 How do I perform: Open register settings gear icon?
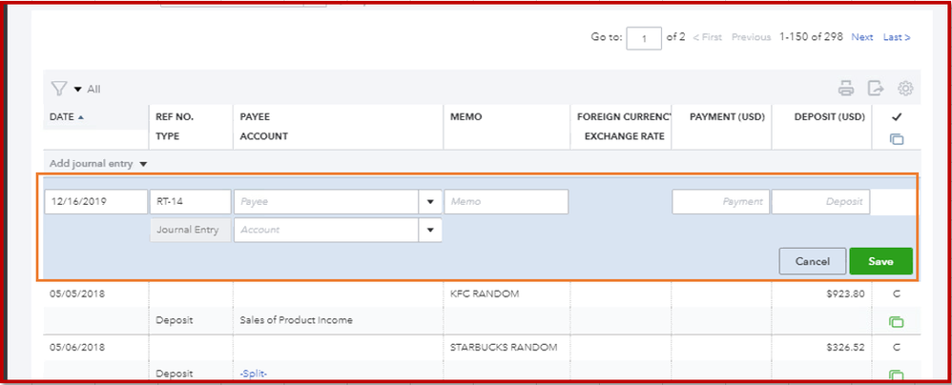(x=905, y=89)
